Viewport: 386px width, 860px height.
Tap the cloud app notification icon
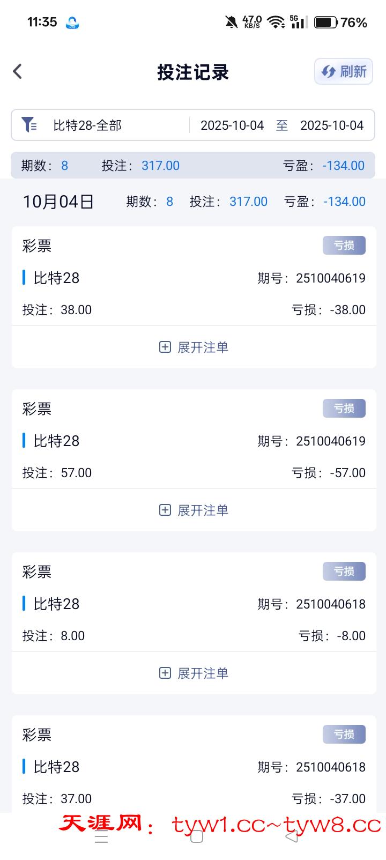72,23
